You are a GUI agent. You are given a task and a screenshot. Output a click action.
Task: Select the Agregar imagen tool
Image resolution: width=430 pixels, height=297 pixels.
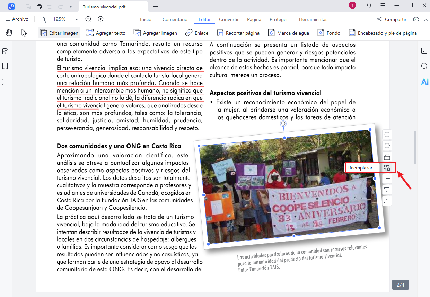(155, 33)
